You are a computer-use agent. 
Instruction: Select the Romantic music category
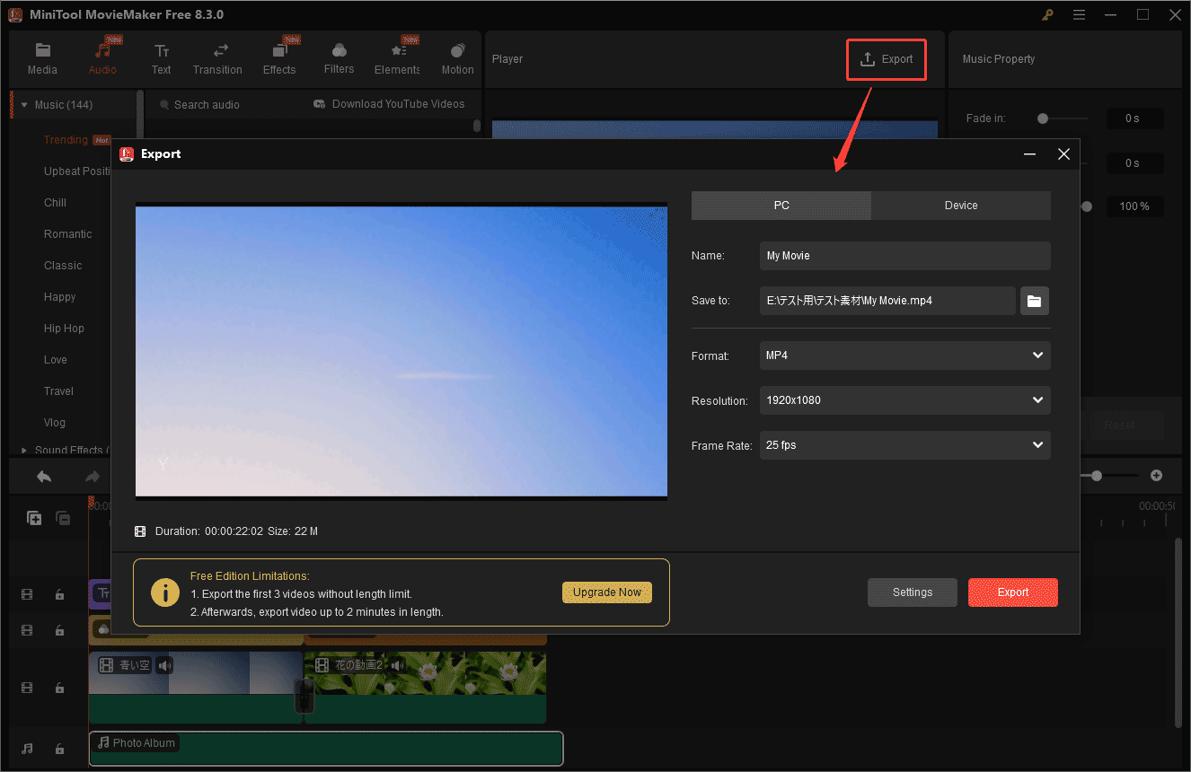point(68,234)
